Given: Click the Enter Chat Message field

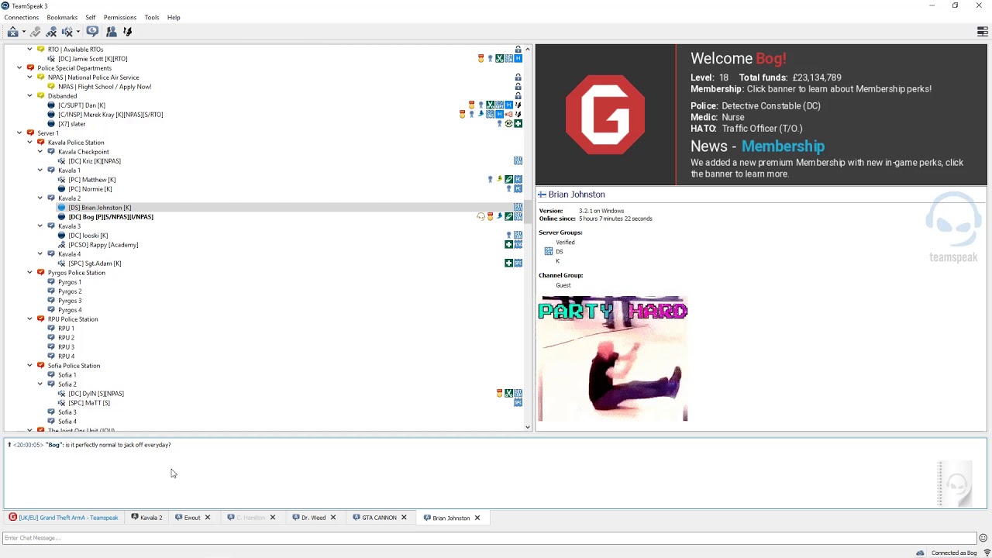Looking at the screenshot, I should pyautogui.click(x=490, y=538).
